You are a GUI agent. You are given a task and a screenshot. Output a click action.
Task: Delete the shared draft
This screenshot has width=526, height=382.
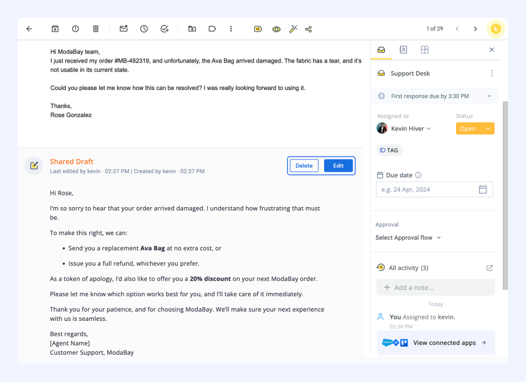click(304, 166)
